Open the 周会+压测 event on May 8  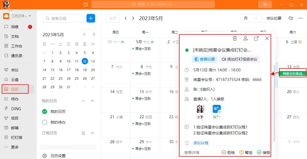coord(141,74)
